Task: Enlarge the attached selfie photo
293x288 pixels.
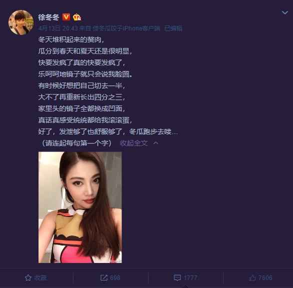Action: (x=80, y=207)
